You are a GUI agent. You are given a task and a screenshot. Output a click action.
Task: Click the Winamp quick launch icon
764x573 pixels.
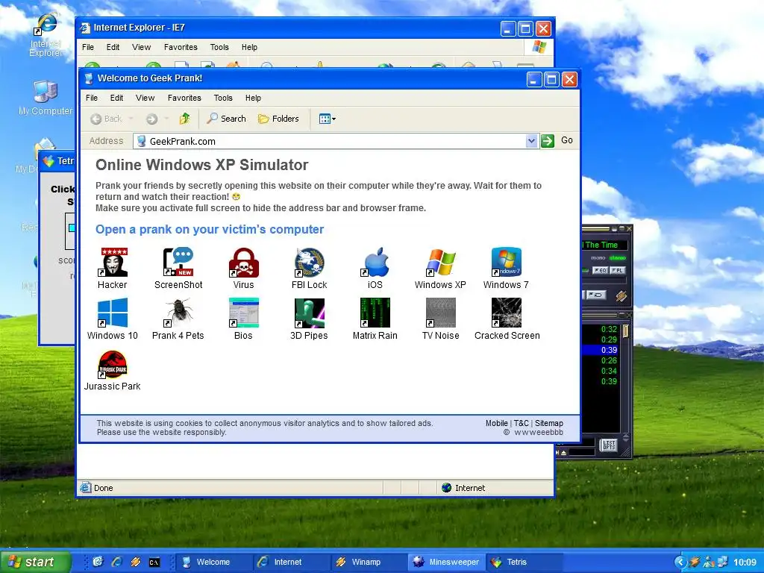coord(136,563)
